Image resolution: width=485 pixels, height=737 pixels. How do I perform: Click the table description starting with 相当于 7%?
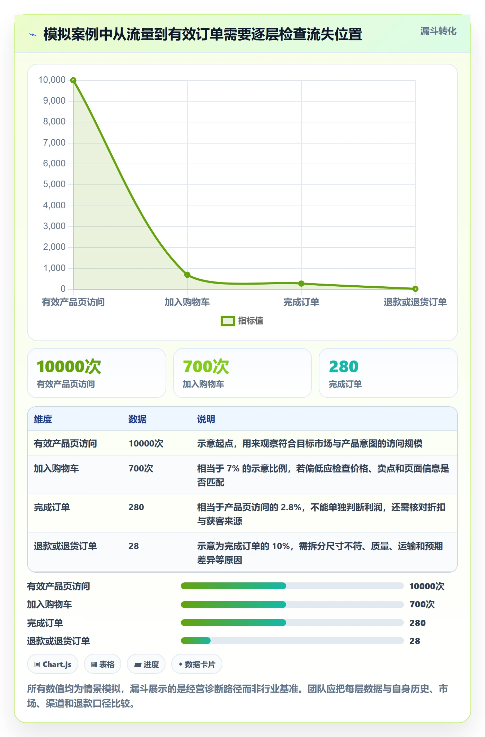[x=323, y=475]
